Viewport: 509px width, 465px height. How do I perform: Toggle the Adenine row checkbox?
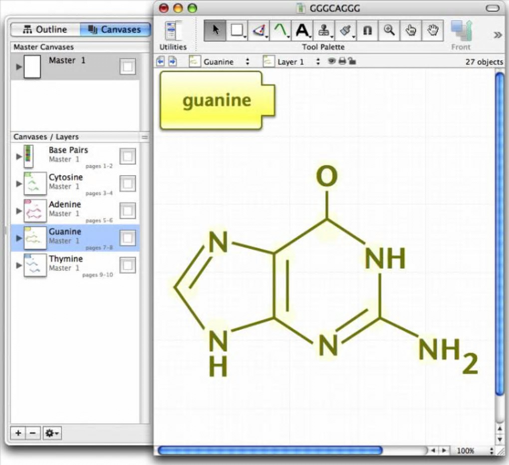click(128, 211)
